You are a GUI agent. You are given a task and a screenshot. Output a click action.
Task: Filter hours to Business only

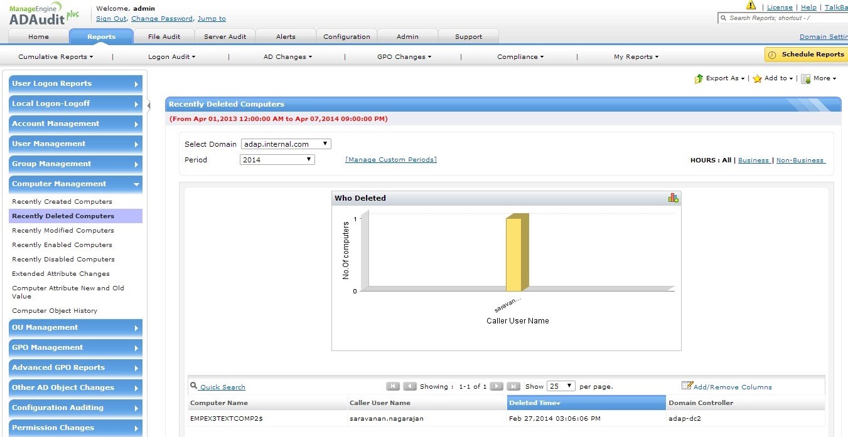click(753, 160)
